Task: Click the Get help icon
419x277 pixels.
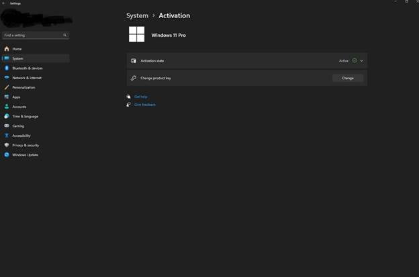Action: click(128, 97)
